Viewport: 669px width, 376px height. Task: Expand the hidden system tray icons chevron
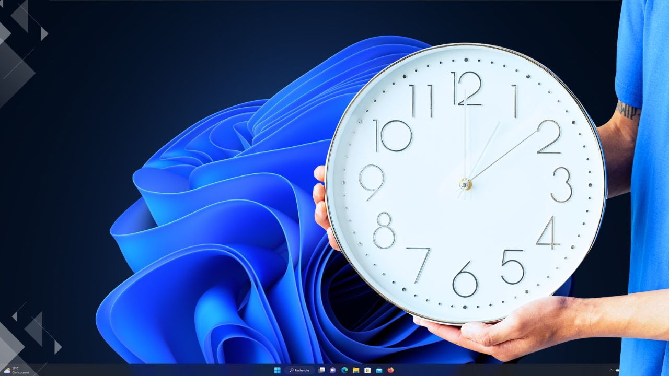(612, 370)
